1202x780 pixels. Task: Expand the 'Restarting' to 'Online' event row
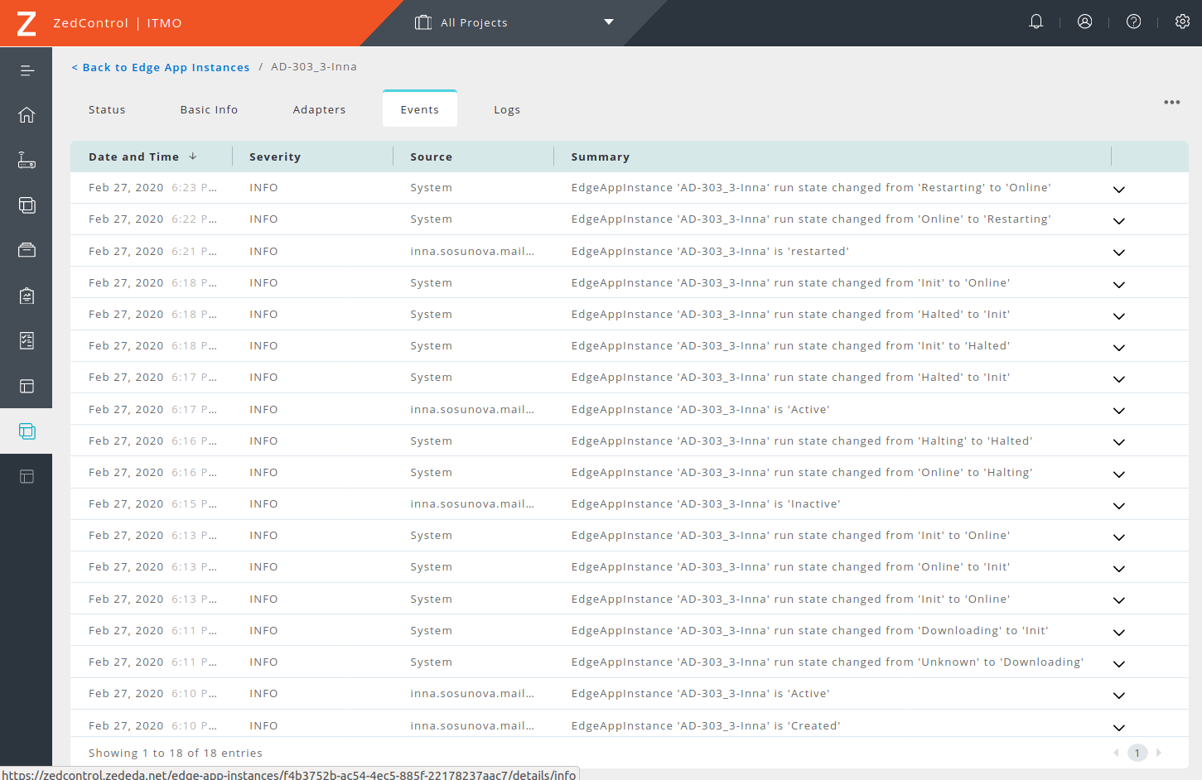pyautogui.click(x=1118, y=190)
